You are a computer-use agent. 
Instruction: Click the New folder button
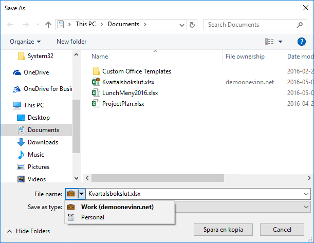tap(71, 42)
